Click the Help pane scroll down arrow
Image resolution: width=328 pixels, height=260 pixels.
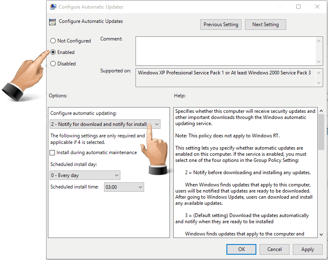(321, 235)
